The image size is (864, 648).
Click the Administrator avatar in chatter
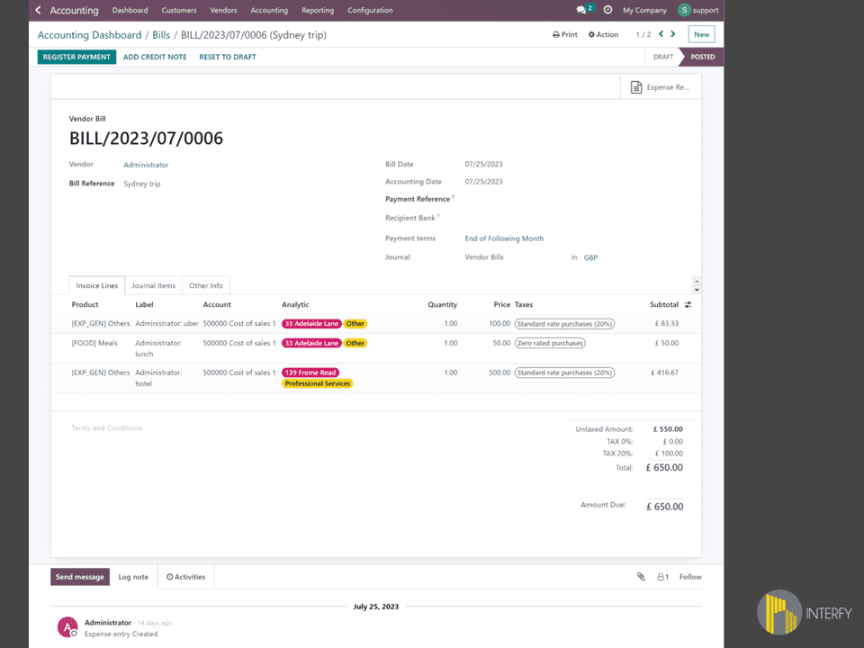(x=67, y=627)
